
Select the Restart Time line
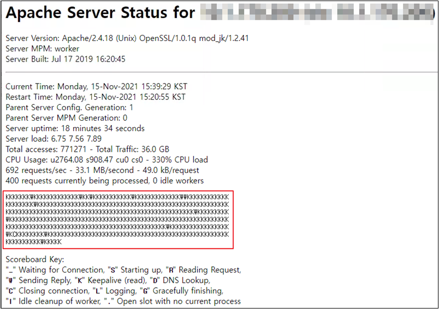tap(96, 97)
